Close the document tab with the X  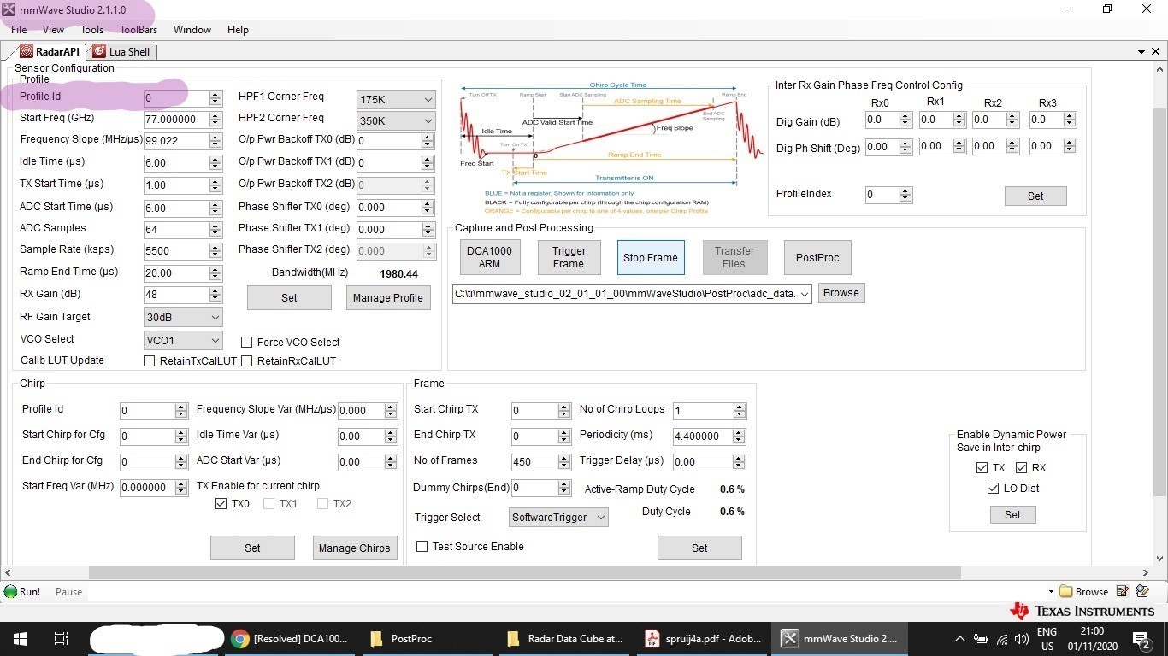(x=1155, y=52)
